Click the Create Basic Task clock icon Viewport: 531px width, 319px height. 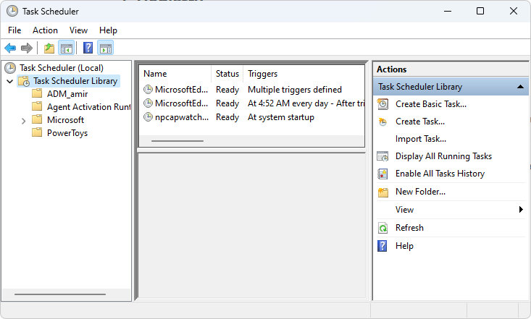click(x=382, y=104)
